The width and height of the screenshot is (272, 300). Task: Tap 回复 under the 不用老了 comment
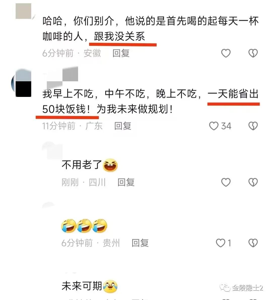tap(126, 182)
